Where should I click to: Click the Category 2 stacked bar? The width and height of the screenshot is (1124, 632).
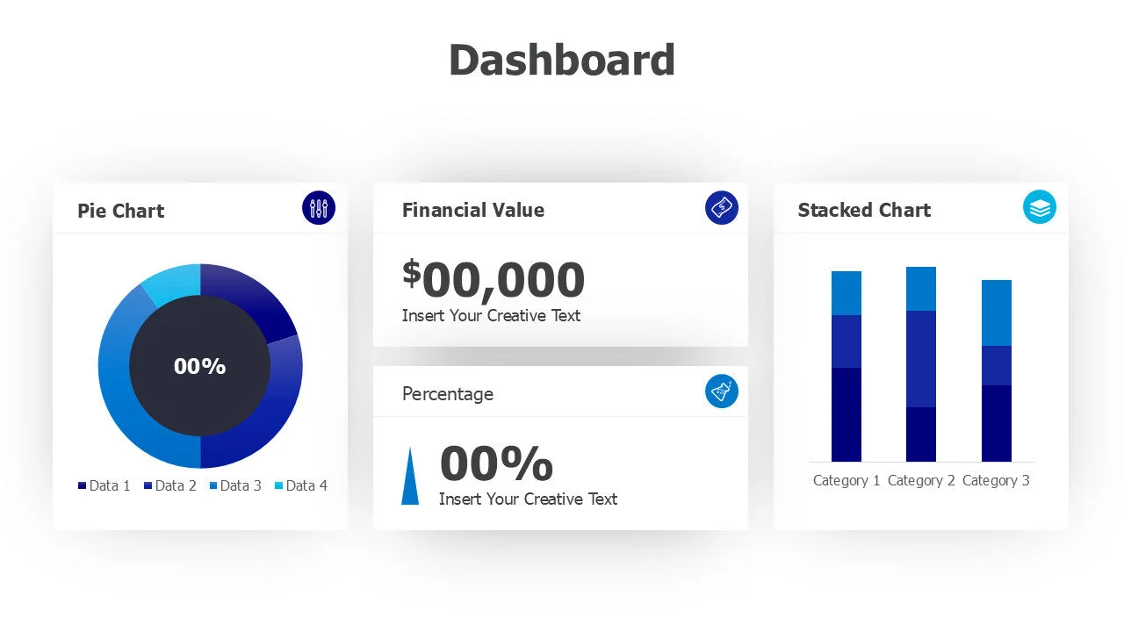(x=921, y=364)
